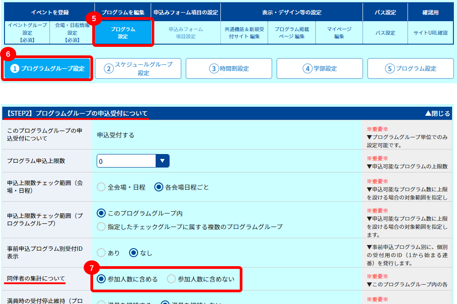
Task: Open イベントグループ設定【必須】 submenu item
Action: tap(27, 32)
